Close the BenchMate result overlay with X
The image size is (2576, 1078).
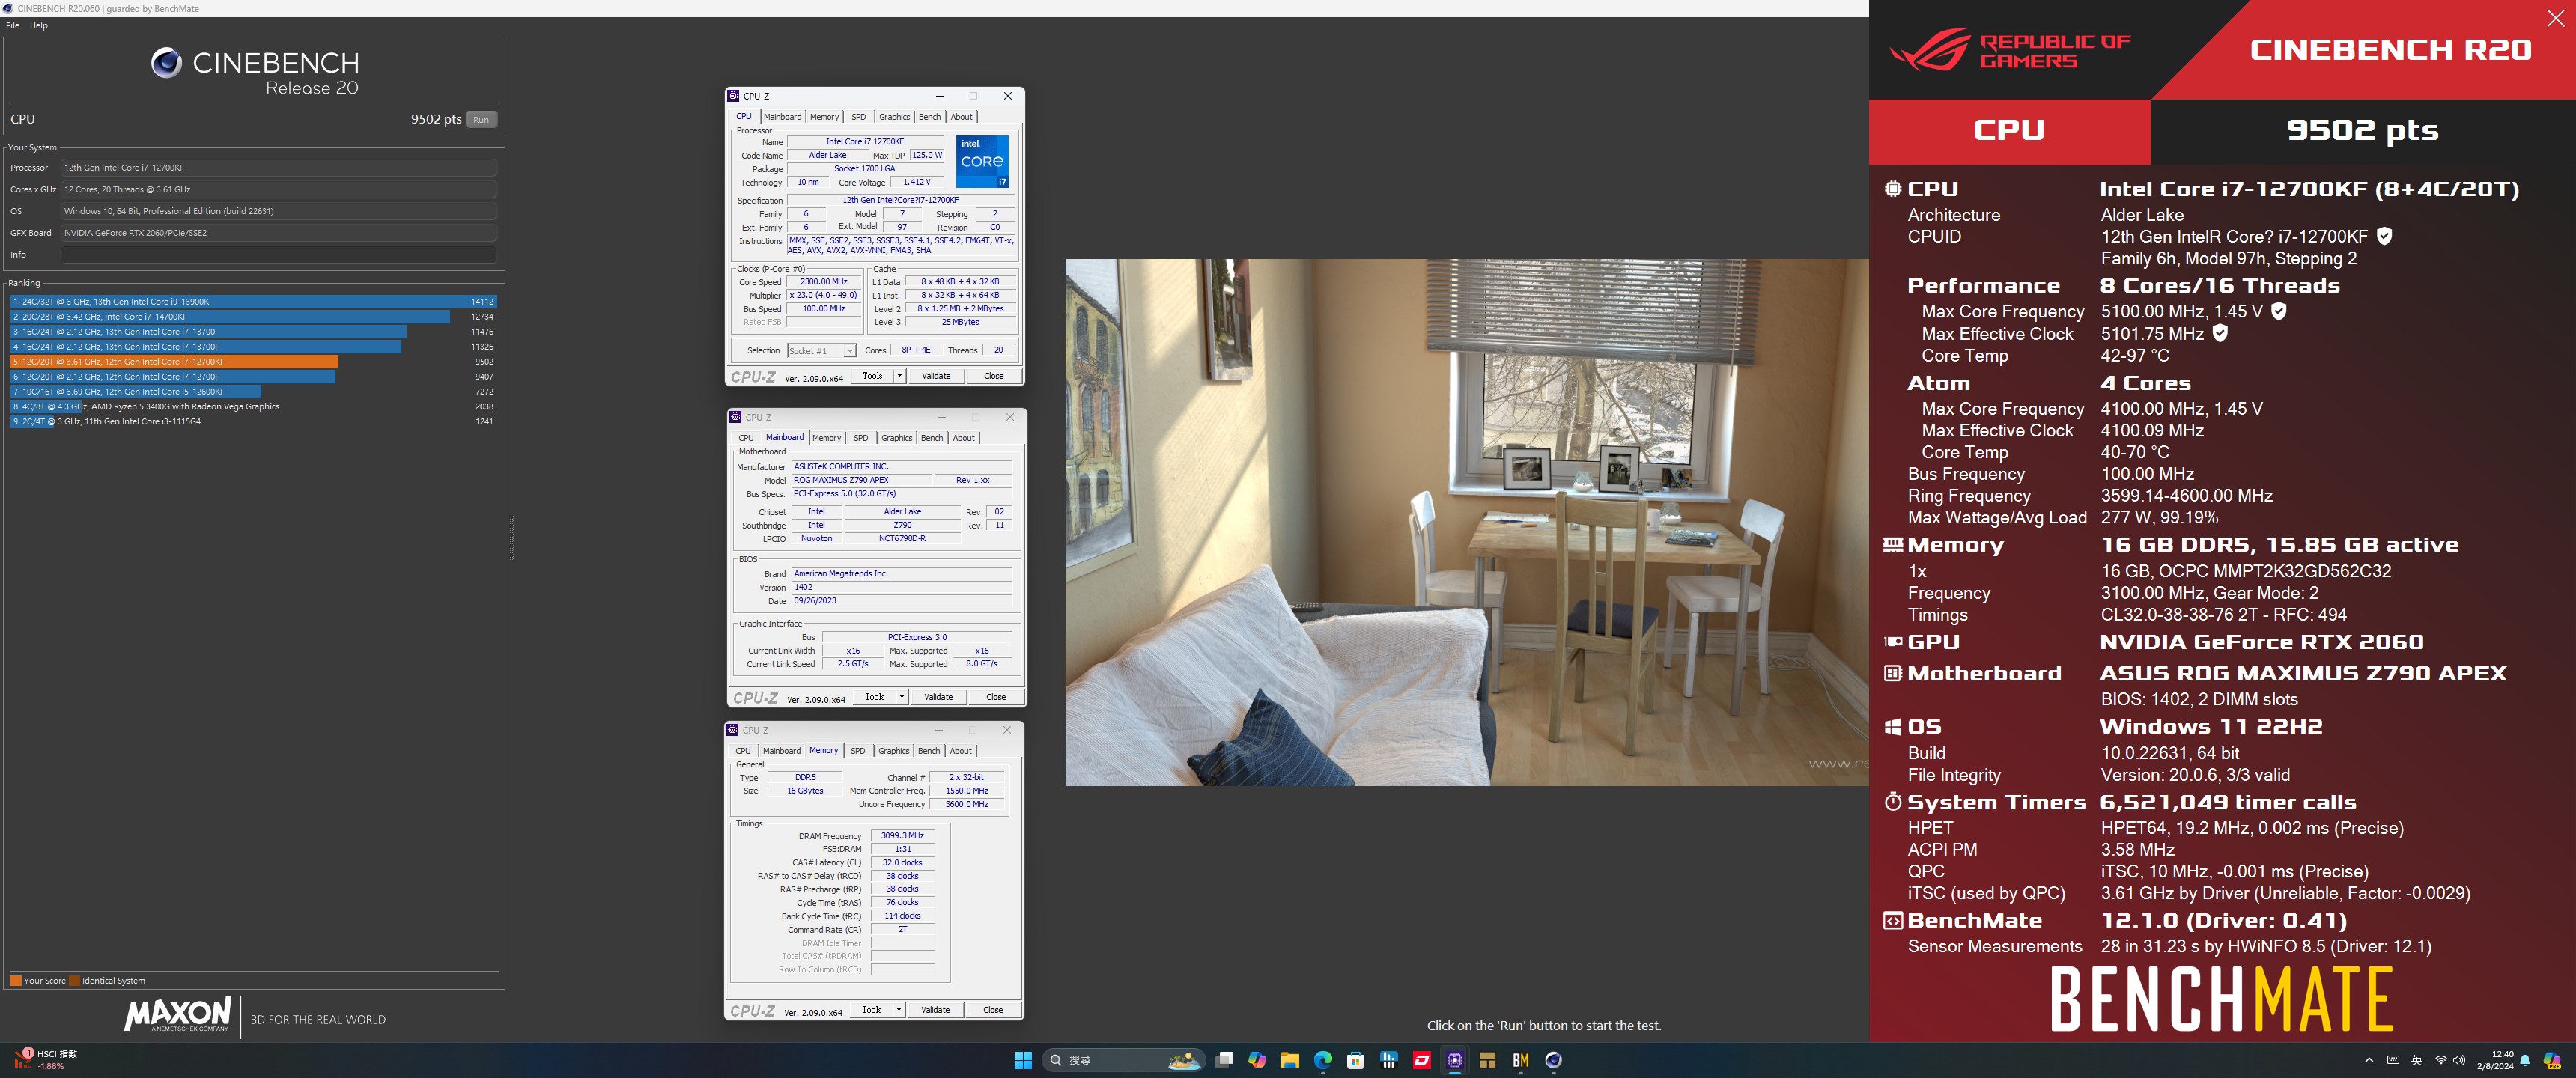[x=2555, y=19]
